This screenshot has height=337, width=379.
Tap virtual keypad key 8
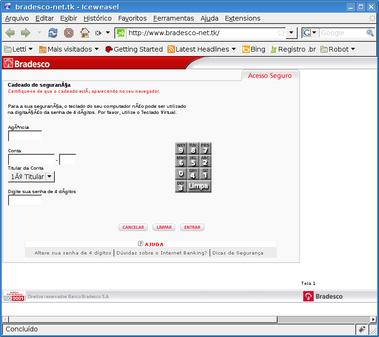point(193,149)
